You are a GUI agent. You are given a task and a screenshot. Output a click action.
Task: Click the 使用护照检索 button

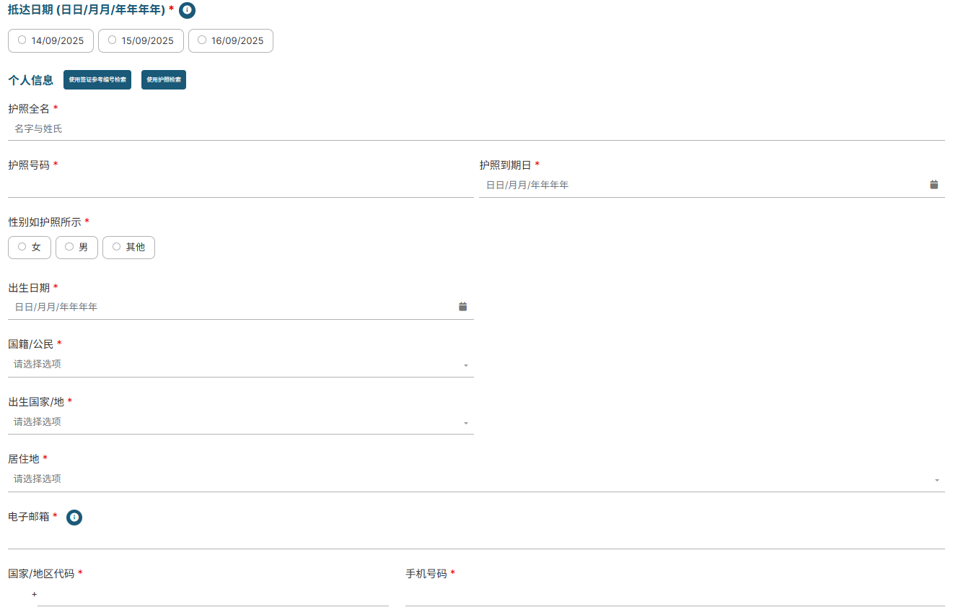coord(164,80)
